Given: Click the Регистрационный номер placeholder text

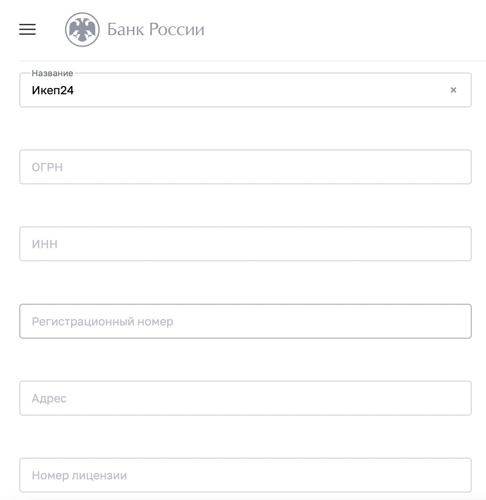Looking at the screenshot, I should 103,322.
